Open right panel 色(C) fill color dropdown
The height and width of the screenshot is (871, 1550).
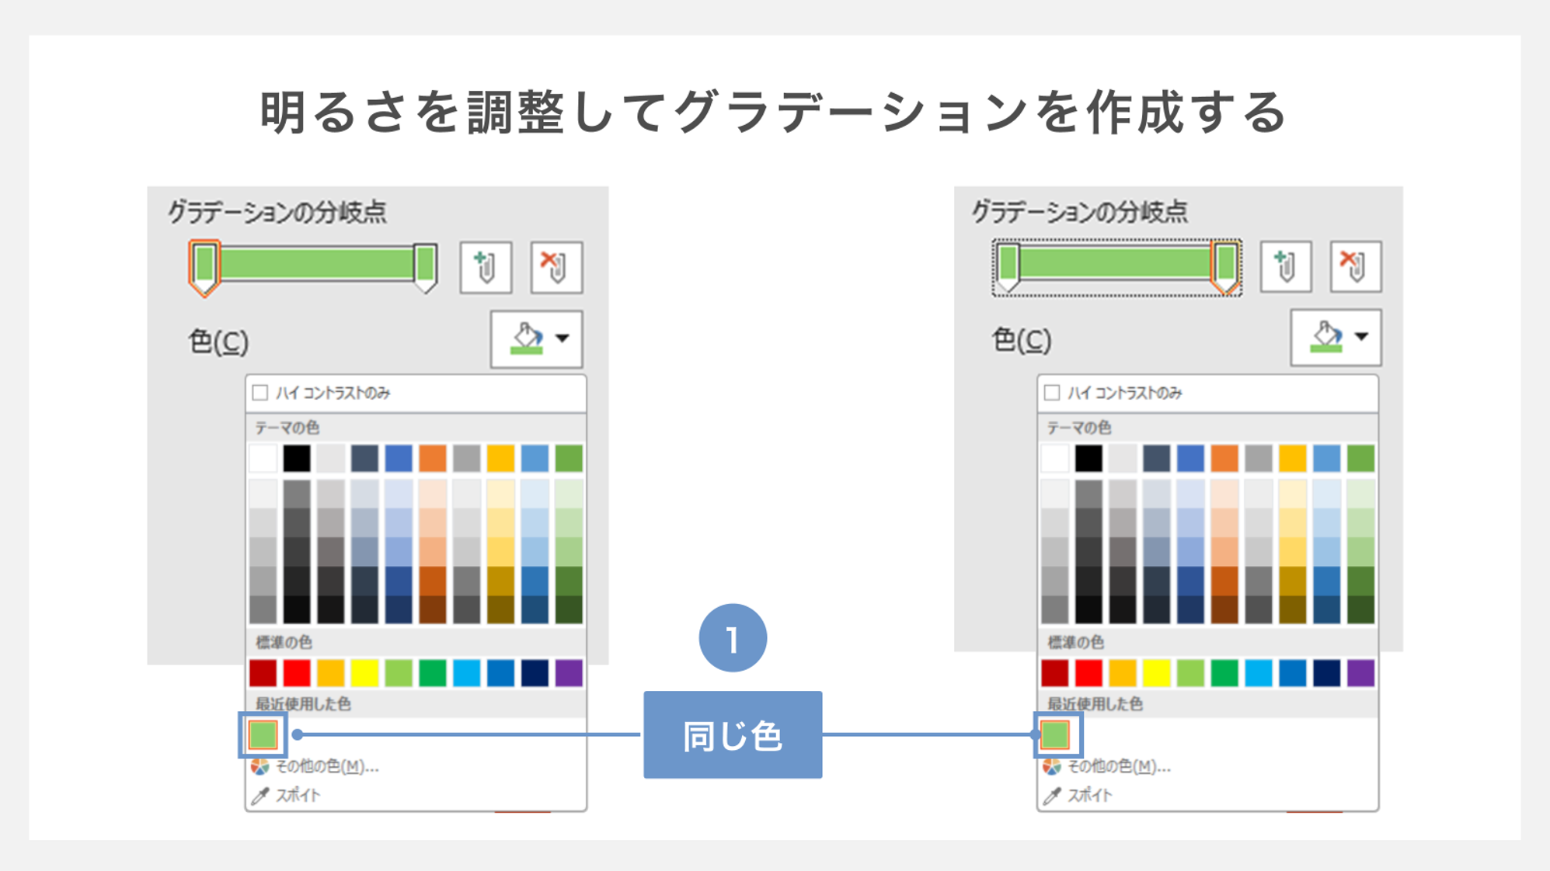[x=1336, y=338]
